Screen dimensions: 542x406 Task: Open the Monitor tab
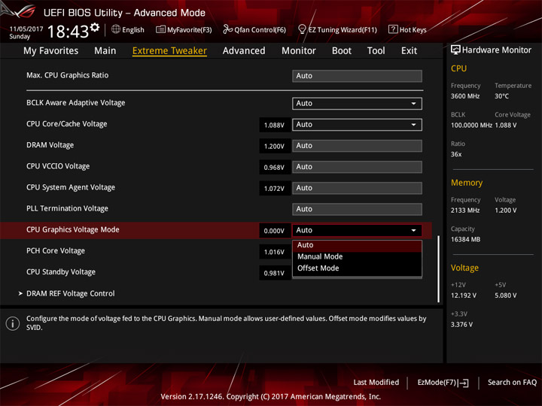[x=299, y=51]
